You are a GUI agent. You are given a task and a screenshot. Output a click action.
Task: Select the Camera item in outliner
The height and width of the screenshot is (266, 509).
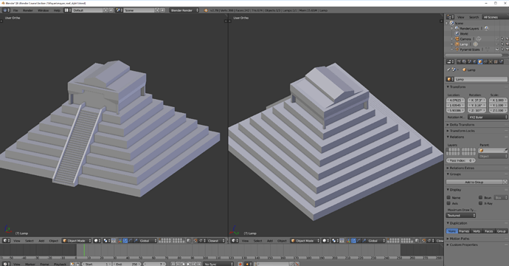(x=465, y=39)
